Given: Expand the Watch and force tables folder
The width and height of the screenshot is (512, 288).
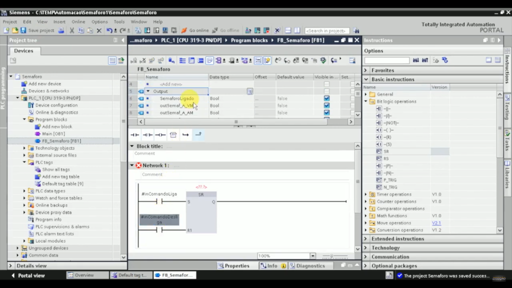Looking at the screenshot, I should (x=24, y=198).
